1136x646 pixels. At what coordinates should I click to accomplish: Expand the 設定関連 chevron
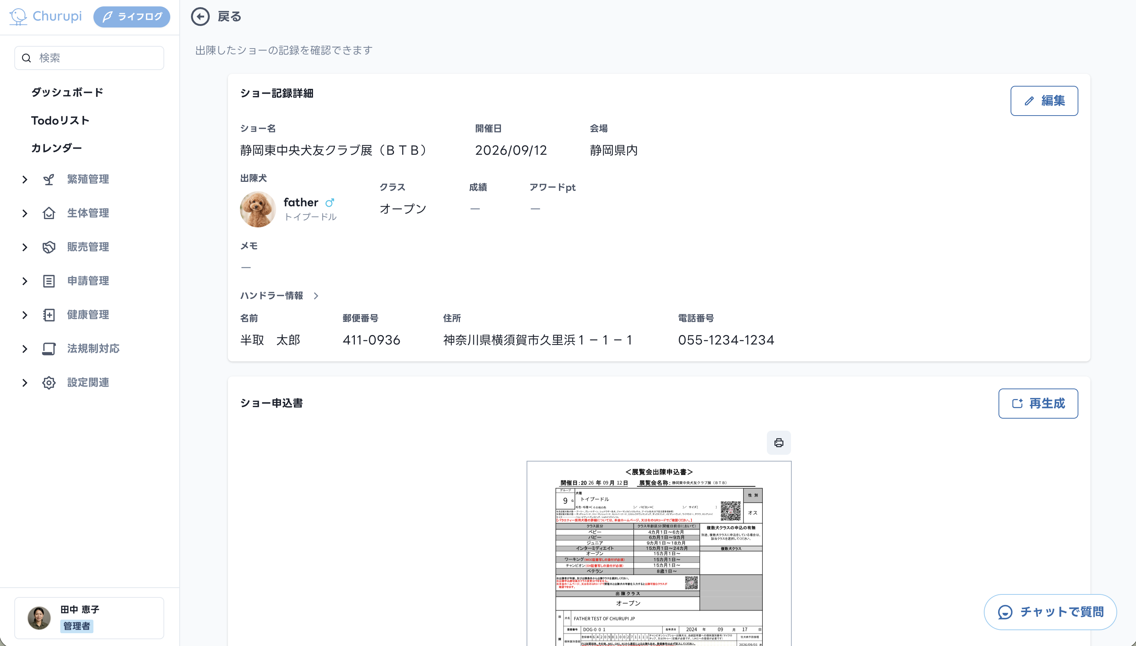coord(25,382)
